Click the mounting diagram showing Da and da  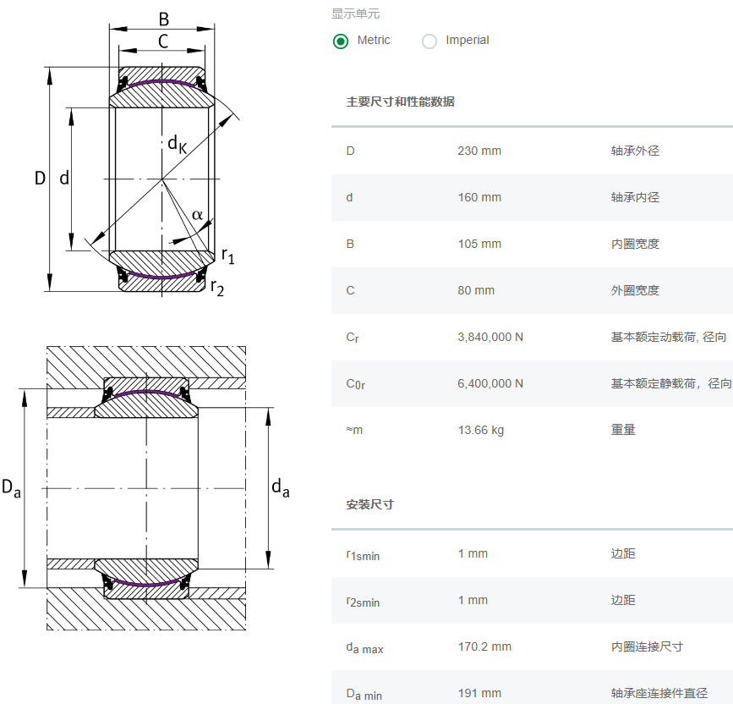pos(146,488)
